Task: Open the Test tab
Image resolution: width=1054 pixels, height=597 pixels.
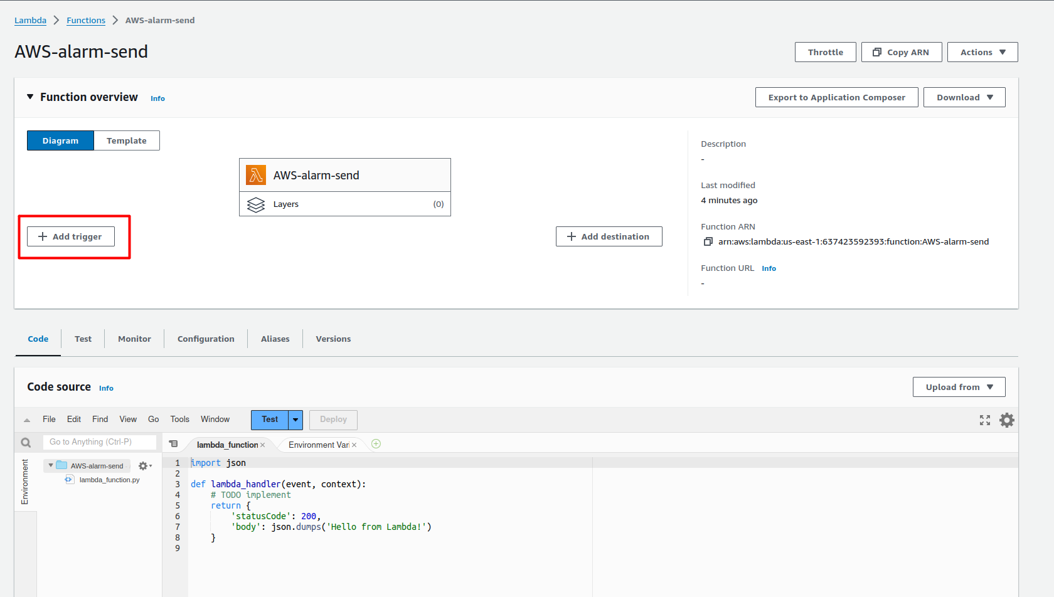Action: click(x=83, y=339)
